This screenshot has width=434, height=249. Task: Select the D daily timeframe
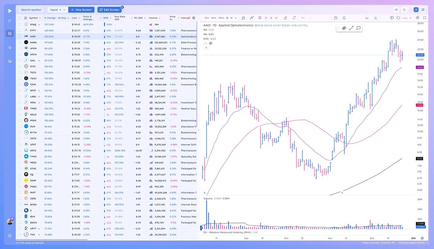pyautogui.click(x=227, y=18)
